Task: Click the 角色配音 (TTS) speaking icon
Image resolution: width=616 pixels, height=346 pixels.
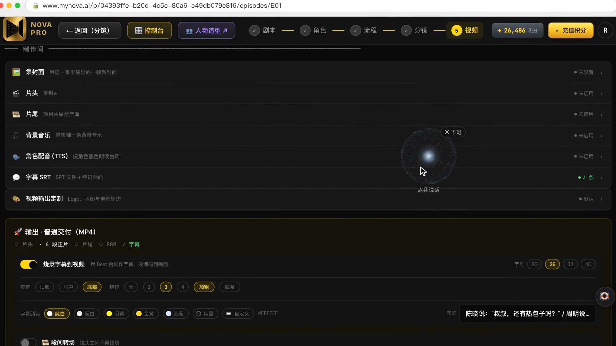Action: pyautogui.click(x=16, y=157)
